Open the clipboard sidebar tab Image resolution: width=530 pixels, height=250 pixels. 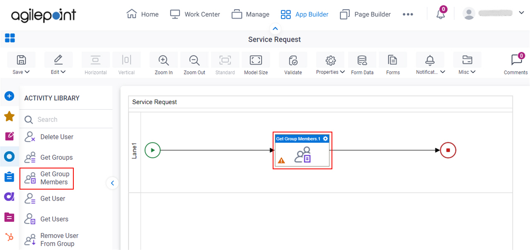[9, 177]
